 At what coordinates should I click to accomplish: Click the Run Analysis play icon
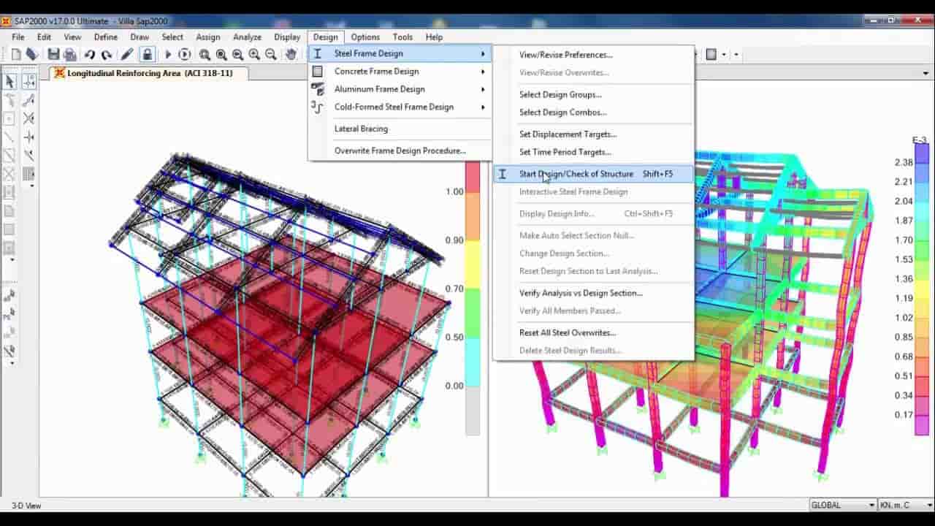(x=167, y=53)
